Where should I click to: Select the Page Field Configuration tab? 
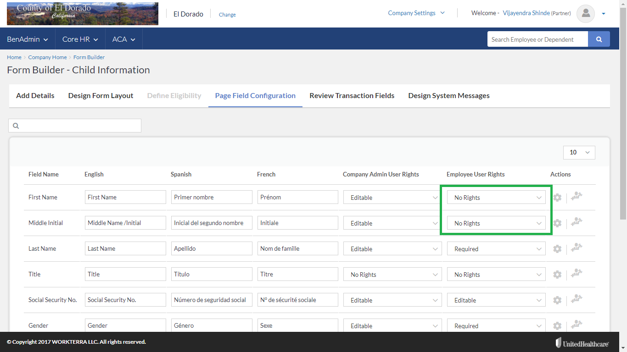pyautogui.click(x=255, y=95)
